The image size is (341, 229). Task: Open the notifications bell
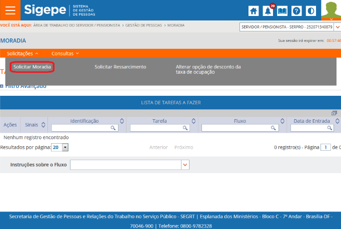pos(268,11)
